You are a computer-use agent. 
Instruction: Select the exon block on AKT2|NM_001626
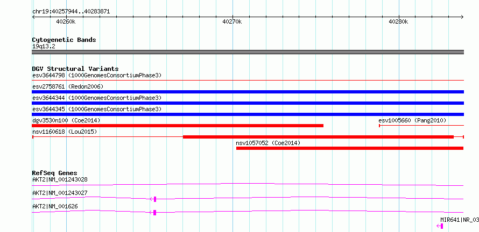point(155,213)
